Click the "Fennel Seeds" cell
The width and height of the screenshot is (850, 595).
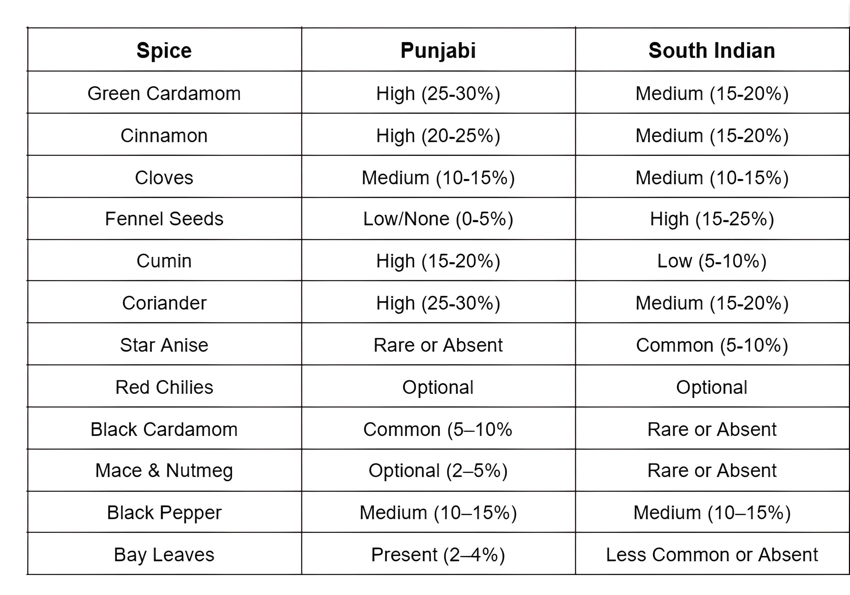tap(164, 219)
